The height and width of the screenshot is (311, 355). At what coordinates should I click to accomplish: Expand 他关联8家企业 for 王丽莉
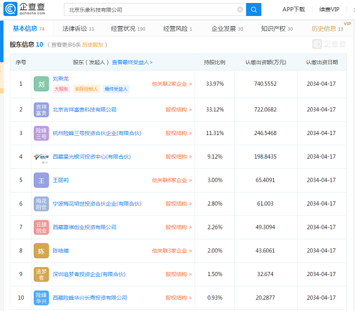tap(172, 180)
